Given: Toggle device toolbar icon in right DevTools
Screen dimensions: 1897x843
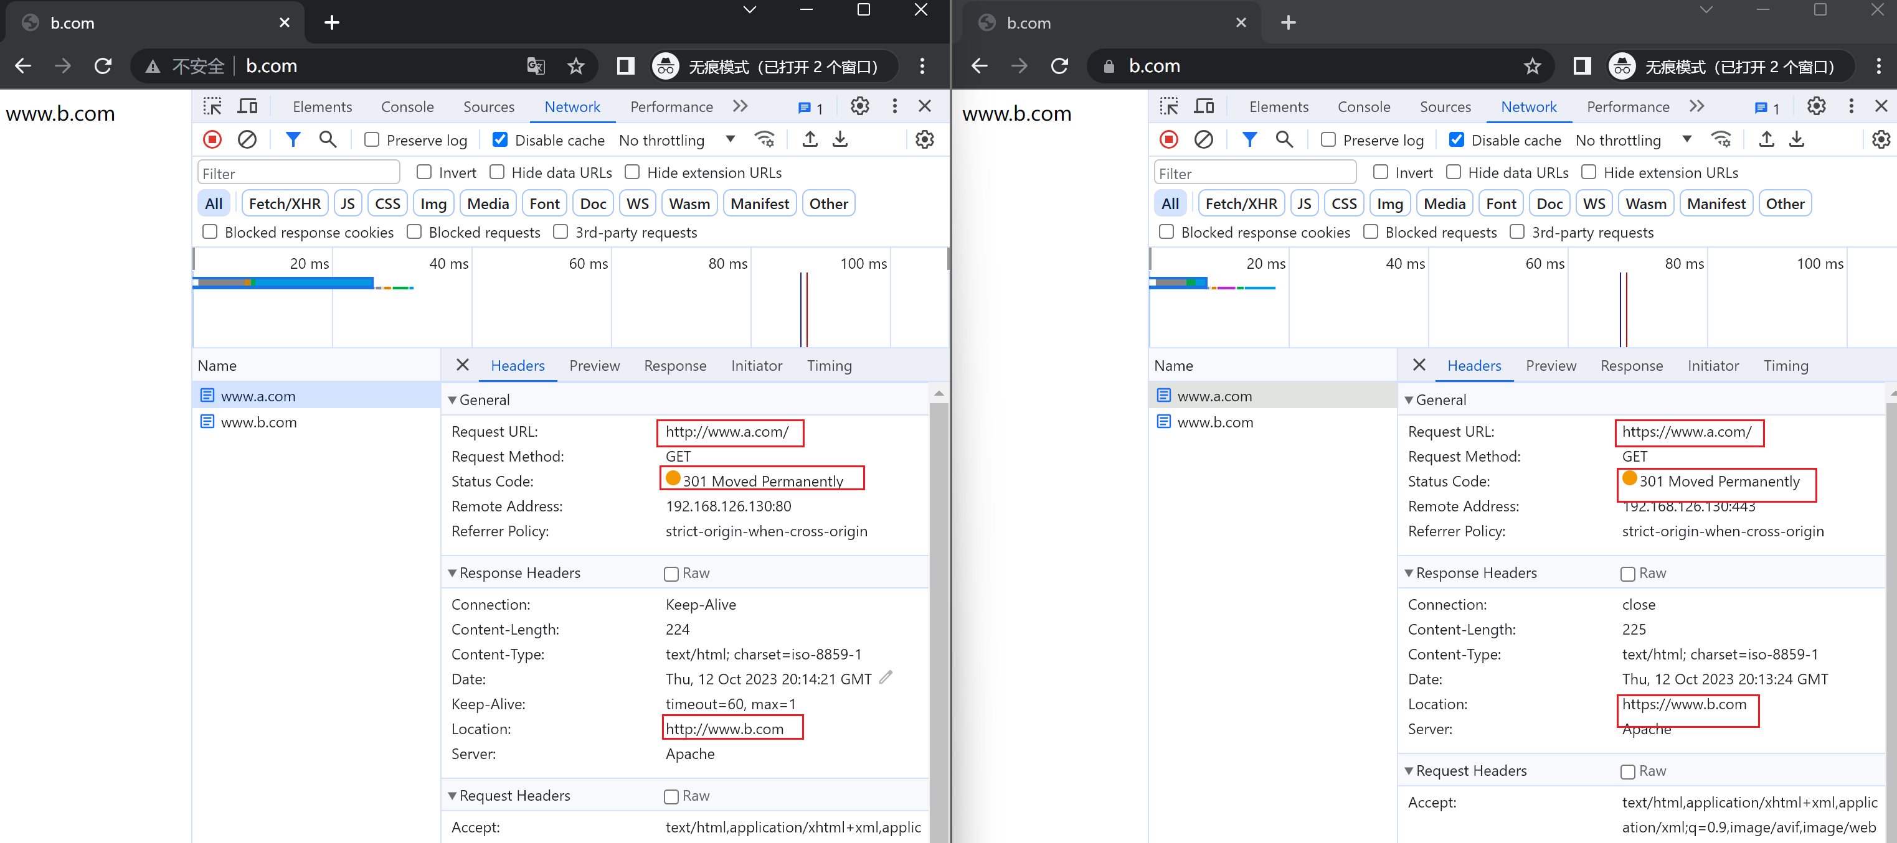Looking at the screenshot, I should click(1203, 106).
